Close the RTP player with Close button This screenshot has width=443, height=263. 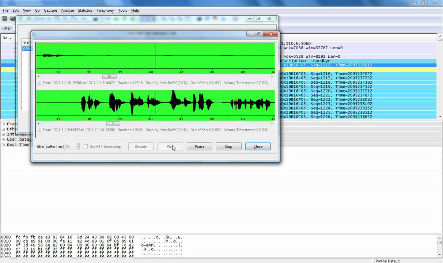[x=258, y=146]
